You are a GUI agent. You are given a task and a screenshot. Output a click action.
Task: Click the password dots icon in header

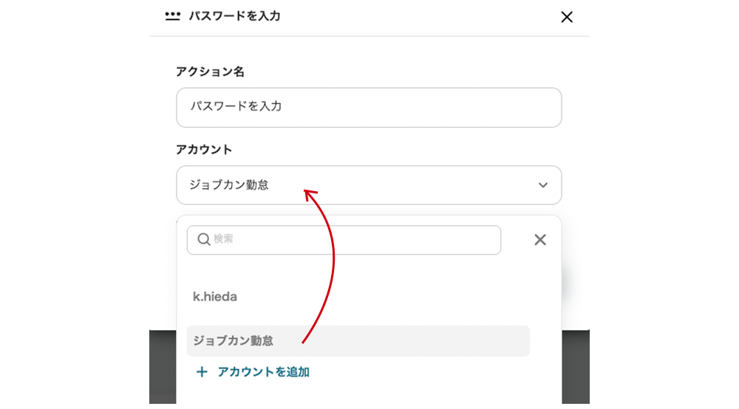click(x=172, y=16)
